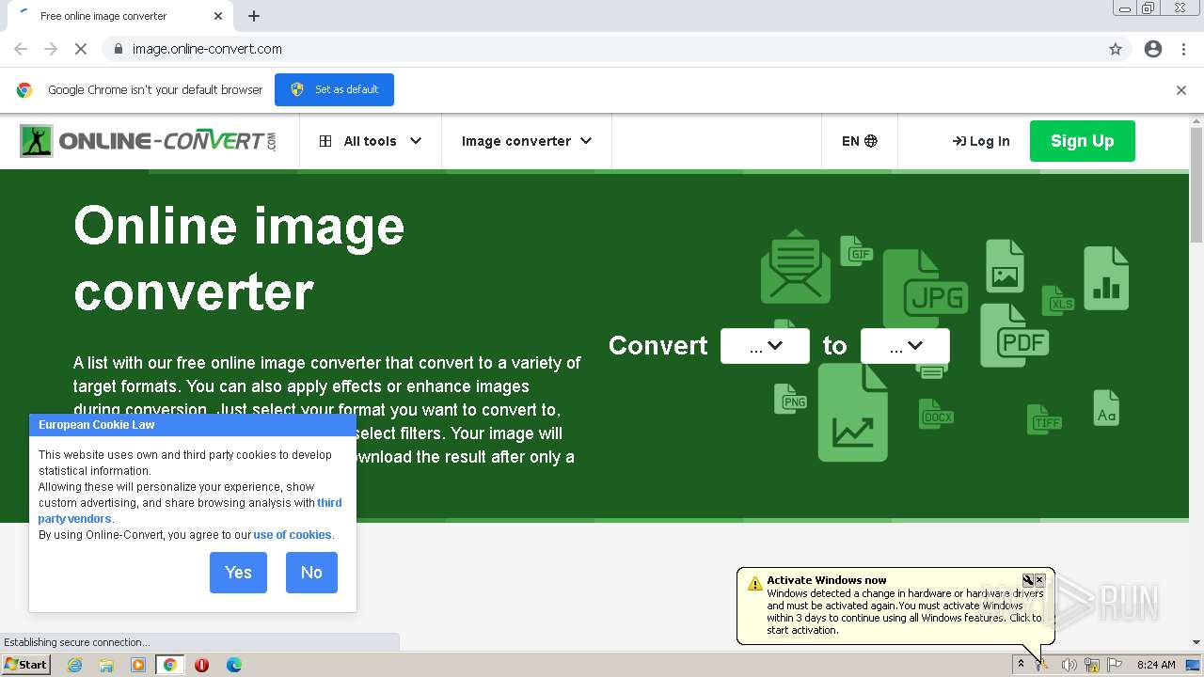This screenshot has width=1204, height=677.
Task: Open Microsoft Edge from the taskbar
Action: point(233,665)
